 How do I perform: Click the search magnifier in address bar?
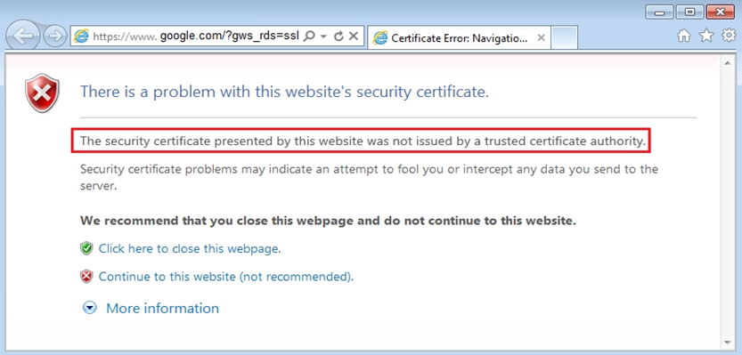[x=308, y=36]
